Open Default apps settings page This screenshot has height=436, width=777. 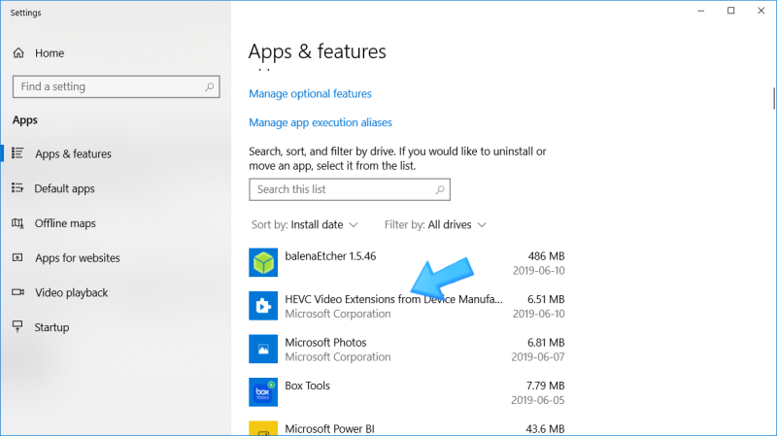pyautogui.click(x=64, y=188)
